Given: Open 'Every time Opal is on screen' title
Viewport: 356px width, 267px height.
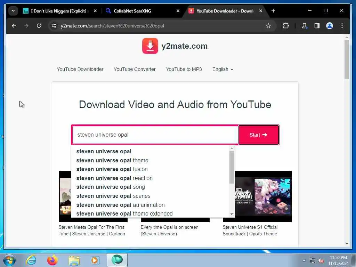Looking at the screenshot, I should 170,230.
